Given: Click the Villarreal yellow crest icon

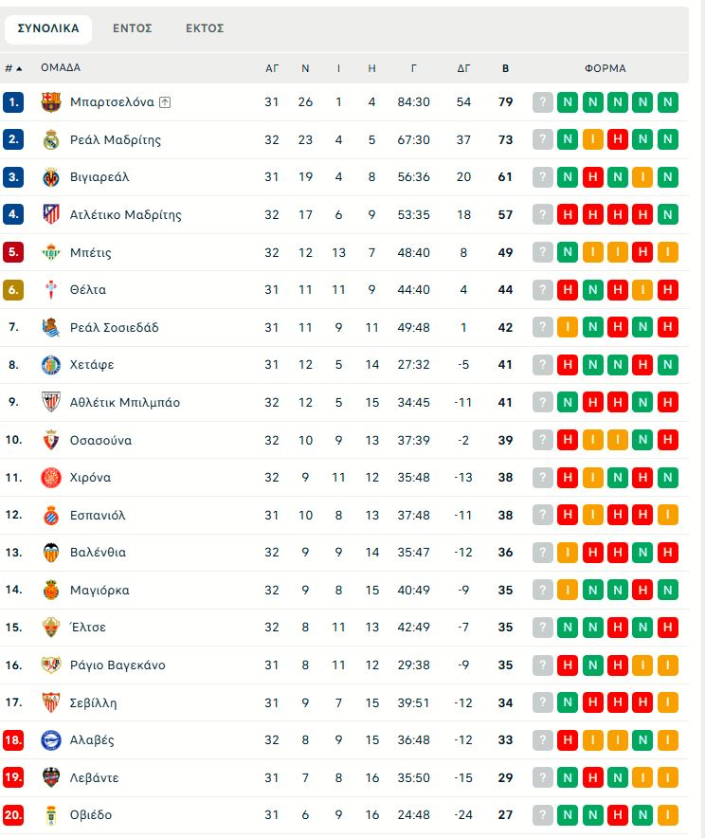Looking at the screenshot, I should [51, 177].
